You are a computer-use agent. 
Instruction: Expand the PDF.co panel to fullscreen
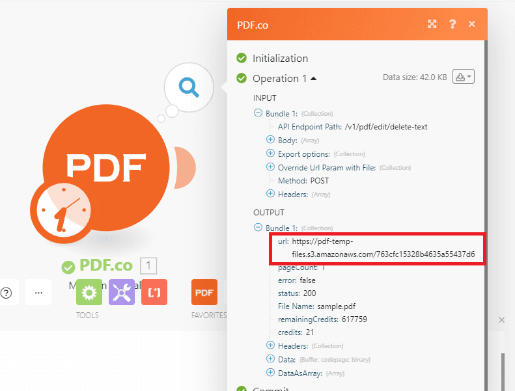[432, 24]
